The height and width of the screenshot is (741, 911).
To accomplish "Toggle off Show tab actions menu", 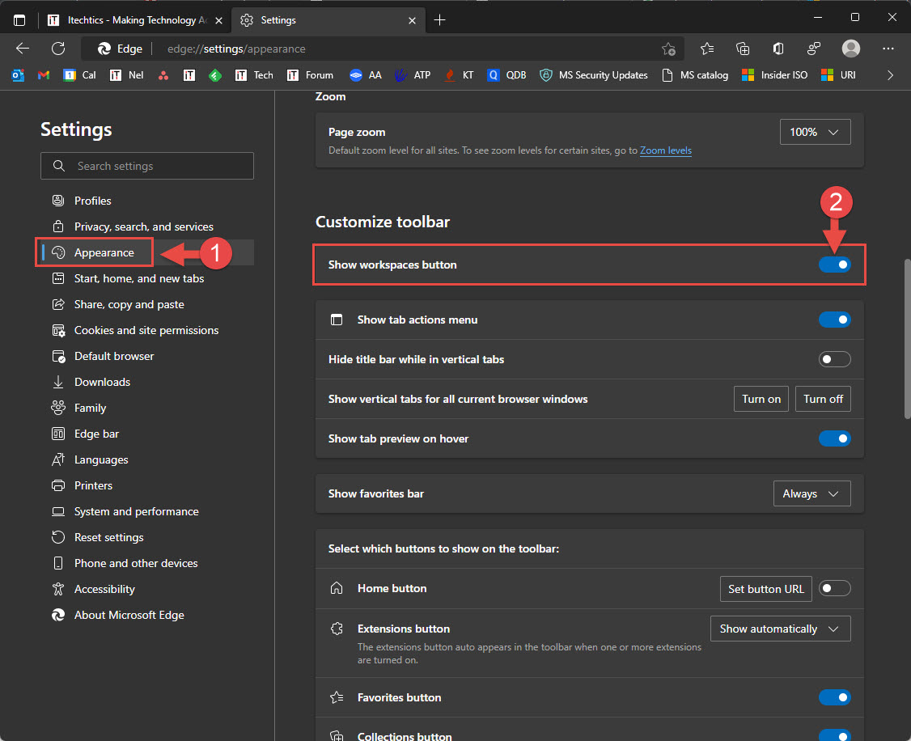I will click(x=834, y=320).
